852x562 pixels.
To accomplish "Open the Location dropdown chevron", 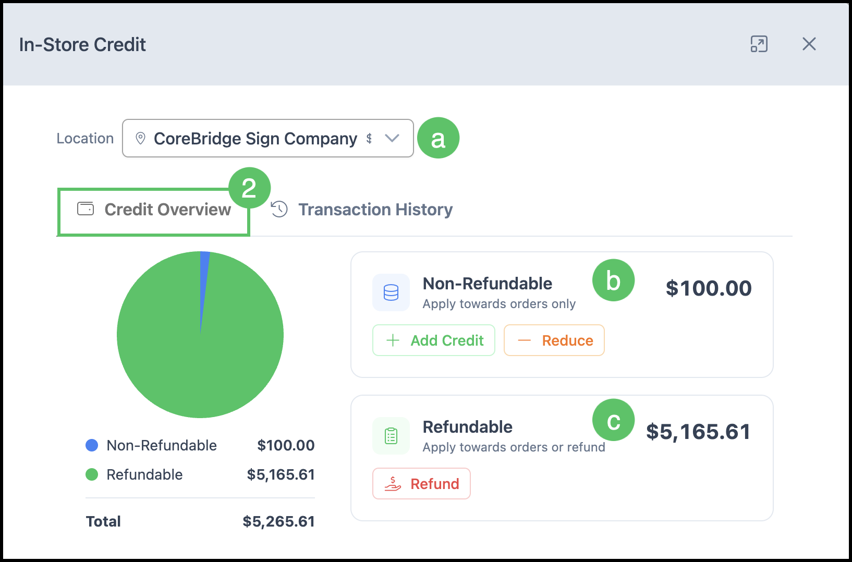I will click(392, 138).
